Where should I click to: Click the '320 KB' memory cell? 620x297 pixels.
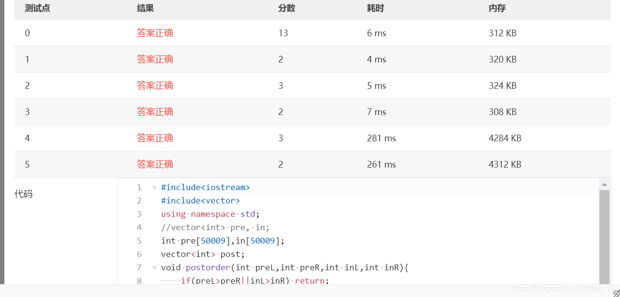pos(503,59)
